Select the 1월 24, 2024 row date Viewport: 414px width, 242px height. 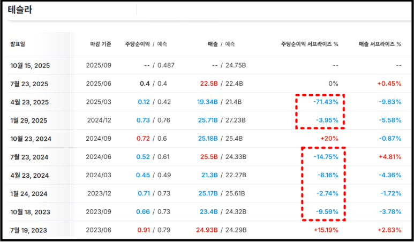29,194
